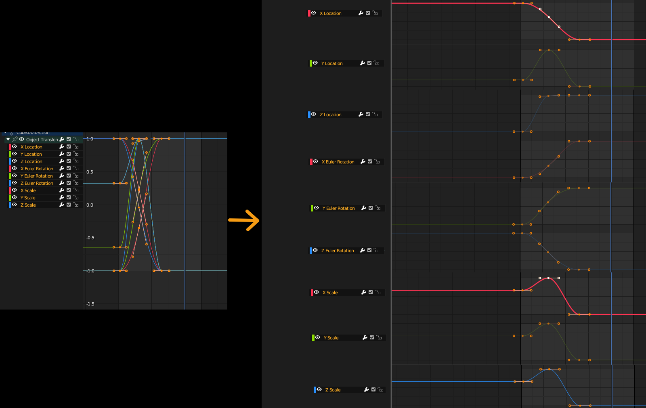Toggle the Y Location checkbox in the enlarged right view
The image size is (646, 408).
(369, 63)
